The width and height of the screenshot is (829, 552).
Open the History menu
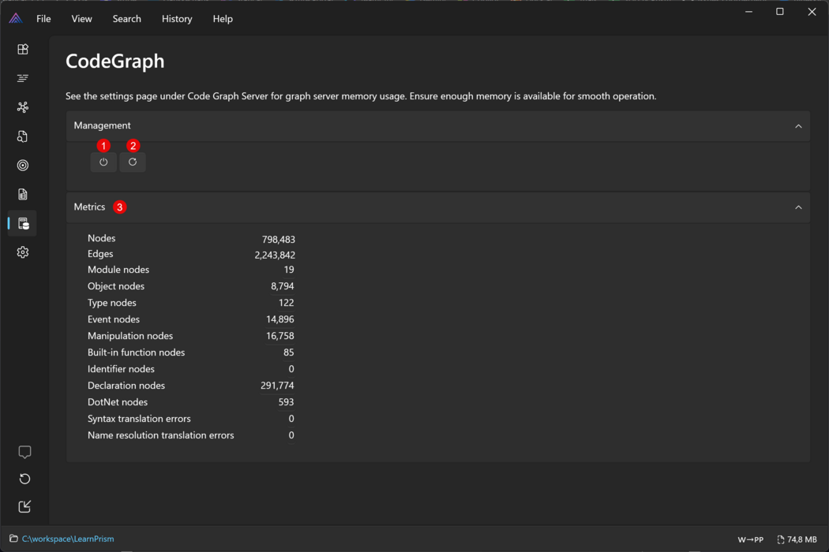click(177, 19)
